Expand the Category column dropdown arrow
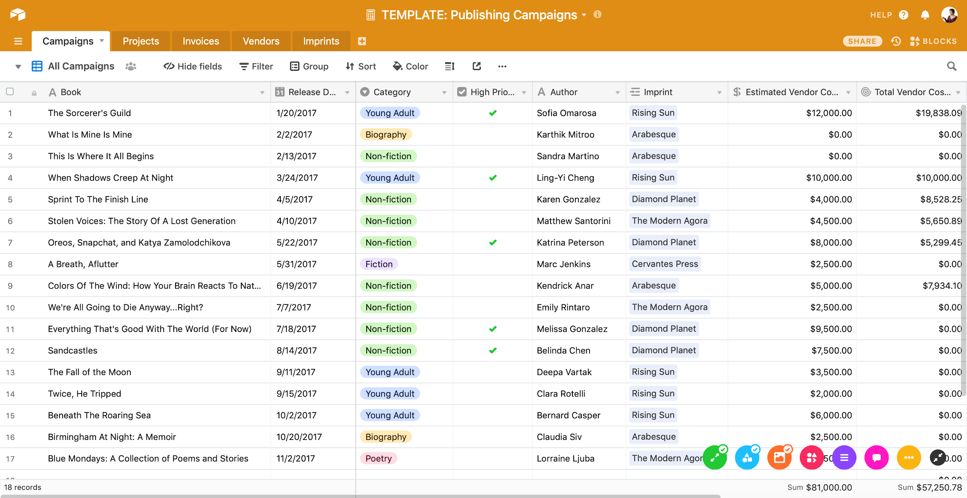Image resolution: width=967 pixels, height=498 pixels. 444,92
